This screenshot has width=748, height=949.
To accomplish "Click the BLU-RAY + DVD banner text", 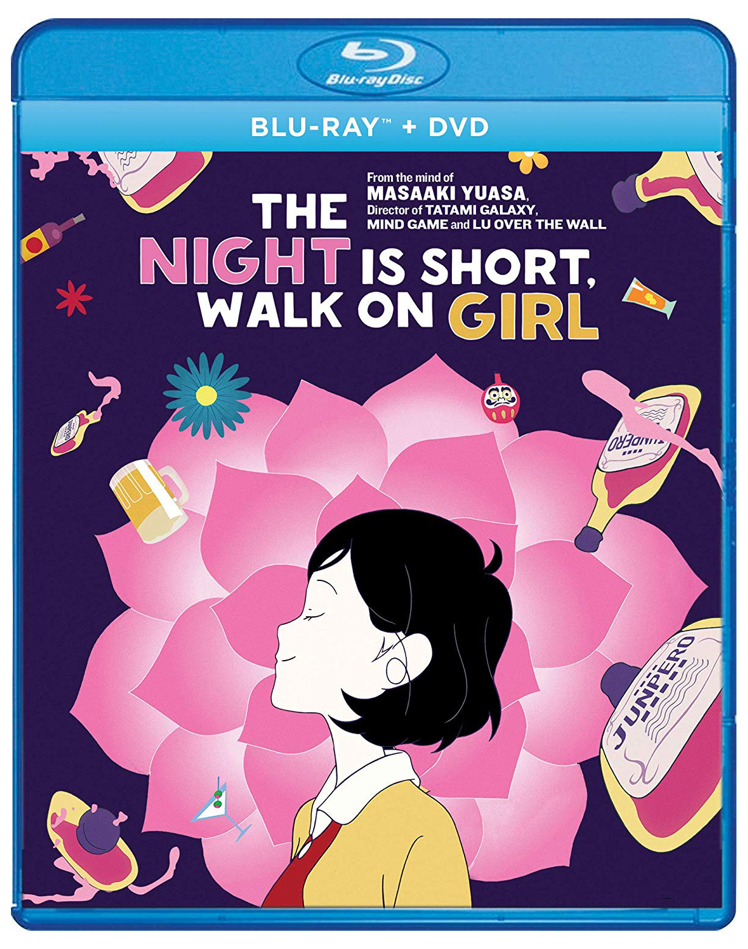I will (370, 127).
